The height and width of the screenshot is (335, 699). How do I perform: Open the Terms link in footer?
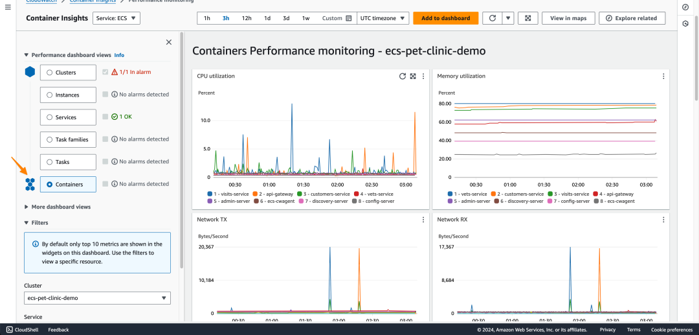634,330
